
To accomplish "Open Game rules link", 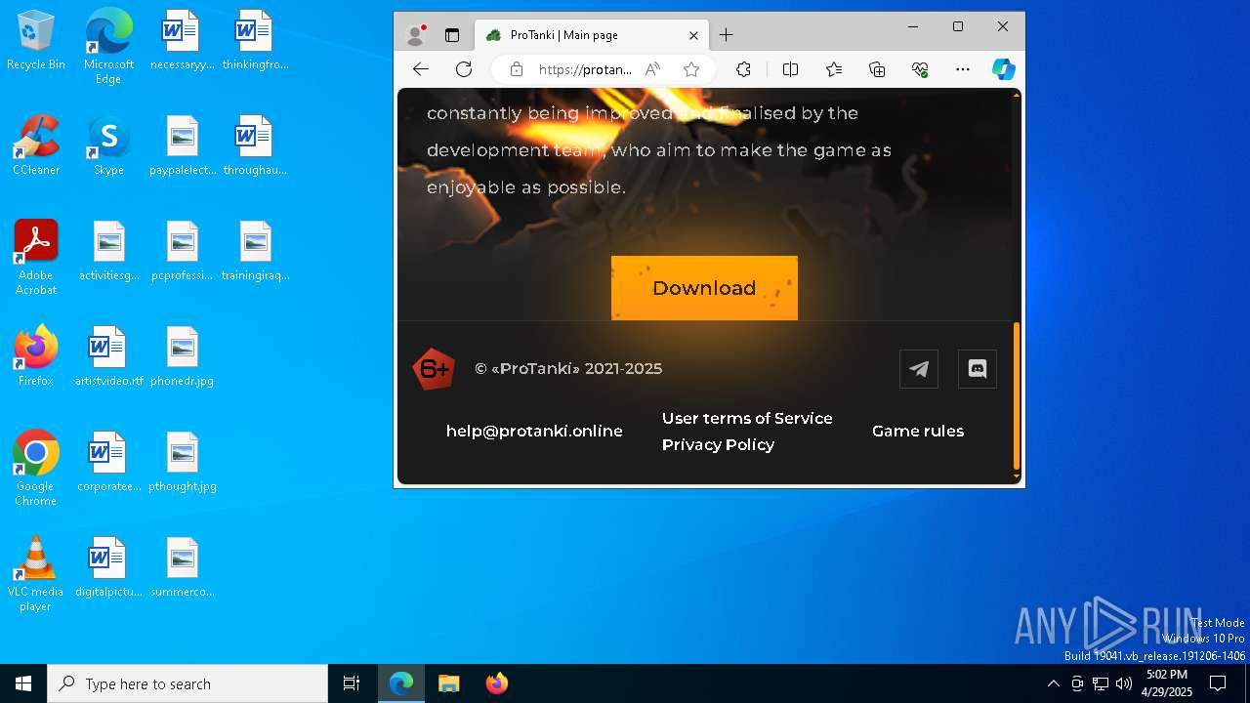I will click(918, 431).
